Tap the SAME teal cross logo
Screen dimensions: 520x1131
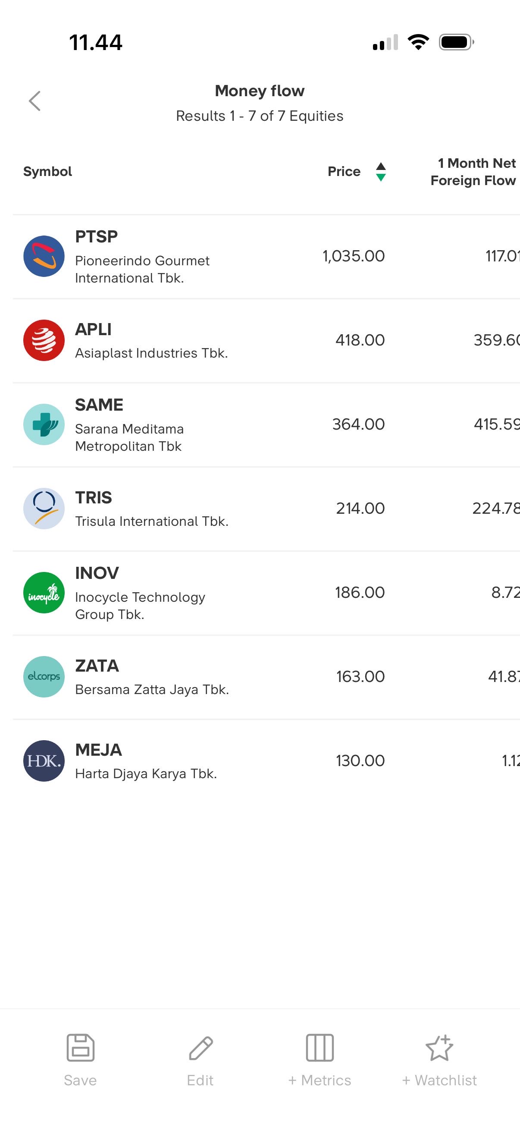pos(44,424)
